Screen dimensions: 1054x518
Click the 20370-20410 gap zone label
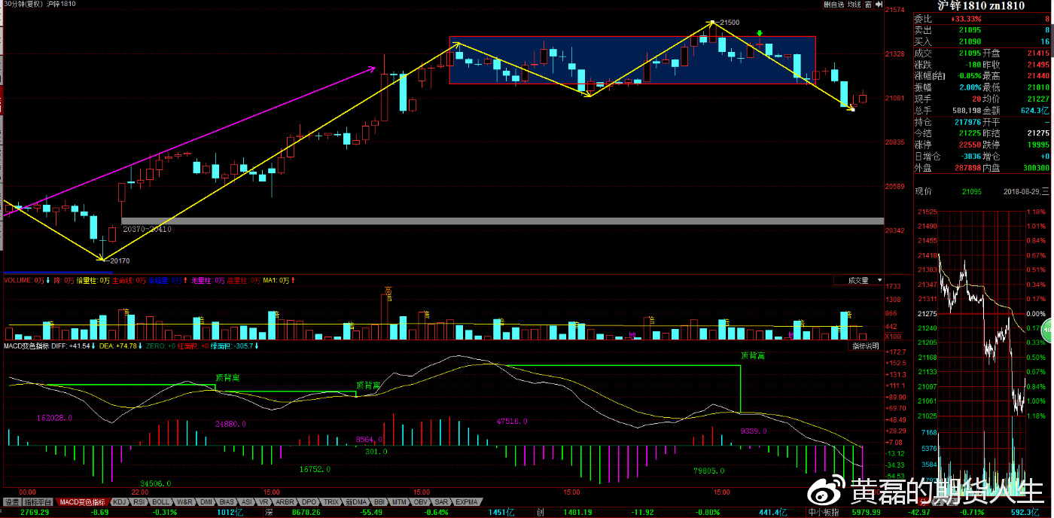click(x=146, y=229)
